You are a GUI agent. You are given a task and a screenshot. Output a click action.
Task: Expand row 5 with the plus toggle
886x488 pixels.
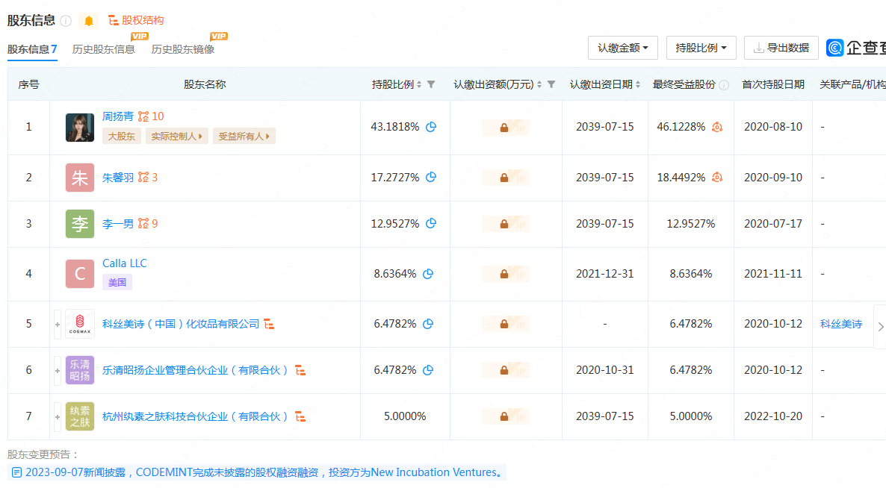click(x=58, y=324)
